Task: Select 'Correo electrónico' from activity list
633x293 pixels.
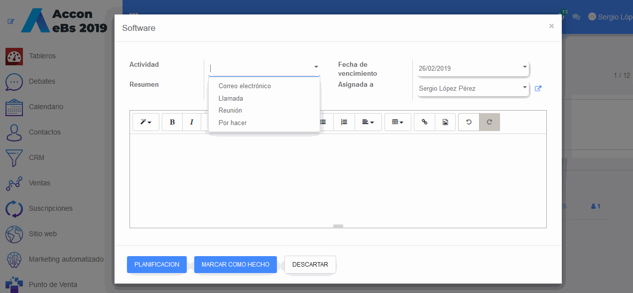Action: [x=245, y=86]
